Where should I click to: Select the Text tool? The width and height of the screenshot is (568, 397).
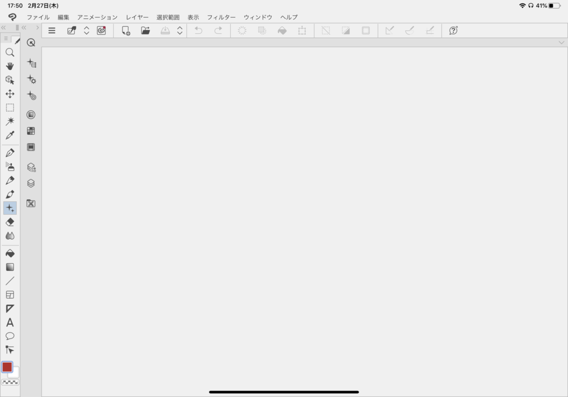[x=9, y=322]
